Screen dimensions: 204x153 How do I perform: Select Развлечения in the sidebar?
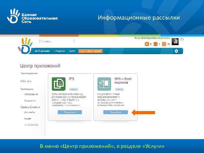tap(30, 101)
